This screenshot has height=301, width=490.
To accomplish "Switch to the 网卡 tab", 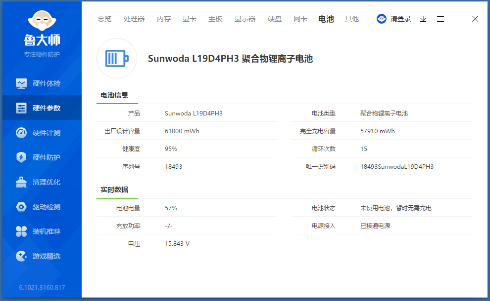I will pyautogui.click(x=300, y=19).
